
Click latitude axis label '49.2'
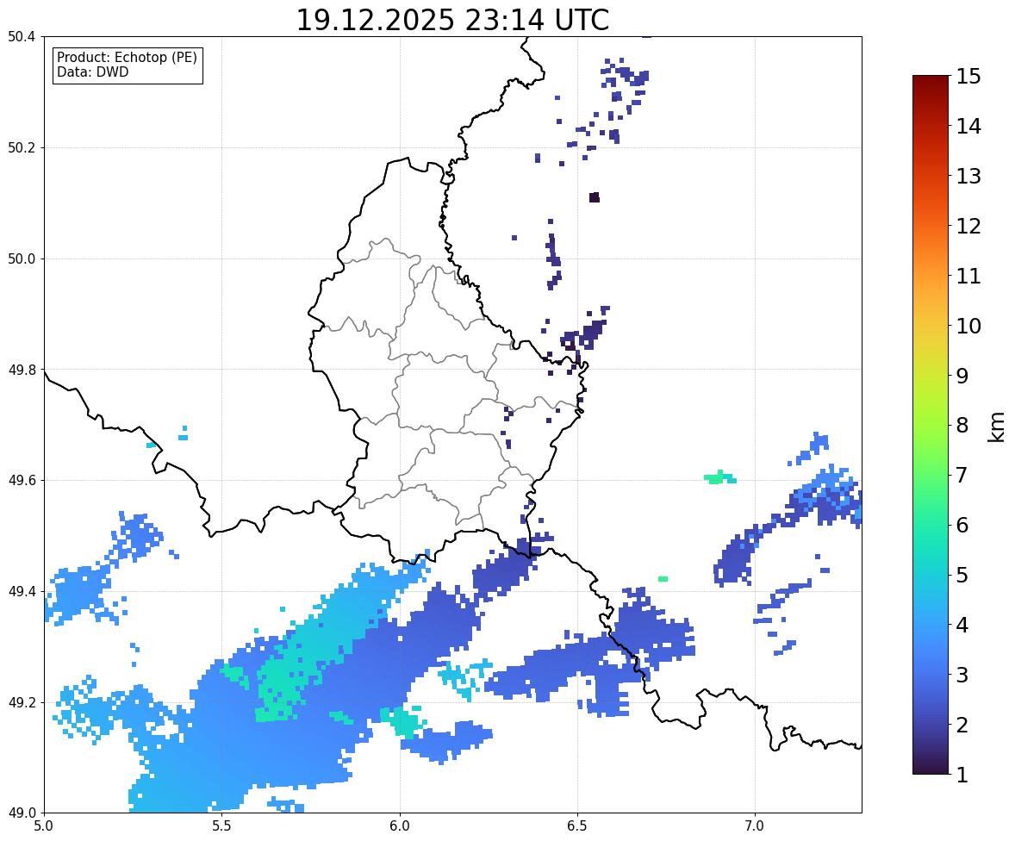22,702
